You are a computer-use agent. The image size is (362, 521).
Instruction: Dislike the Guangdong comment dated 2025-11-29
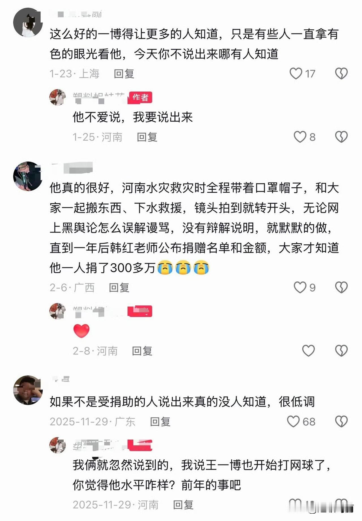(x=341, y=422)
